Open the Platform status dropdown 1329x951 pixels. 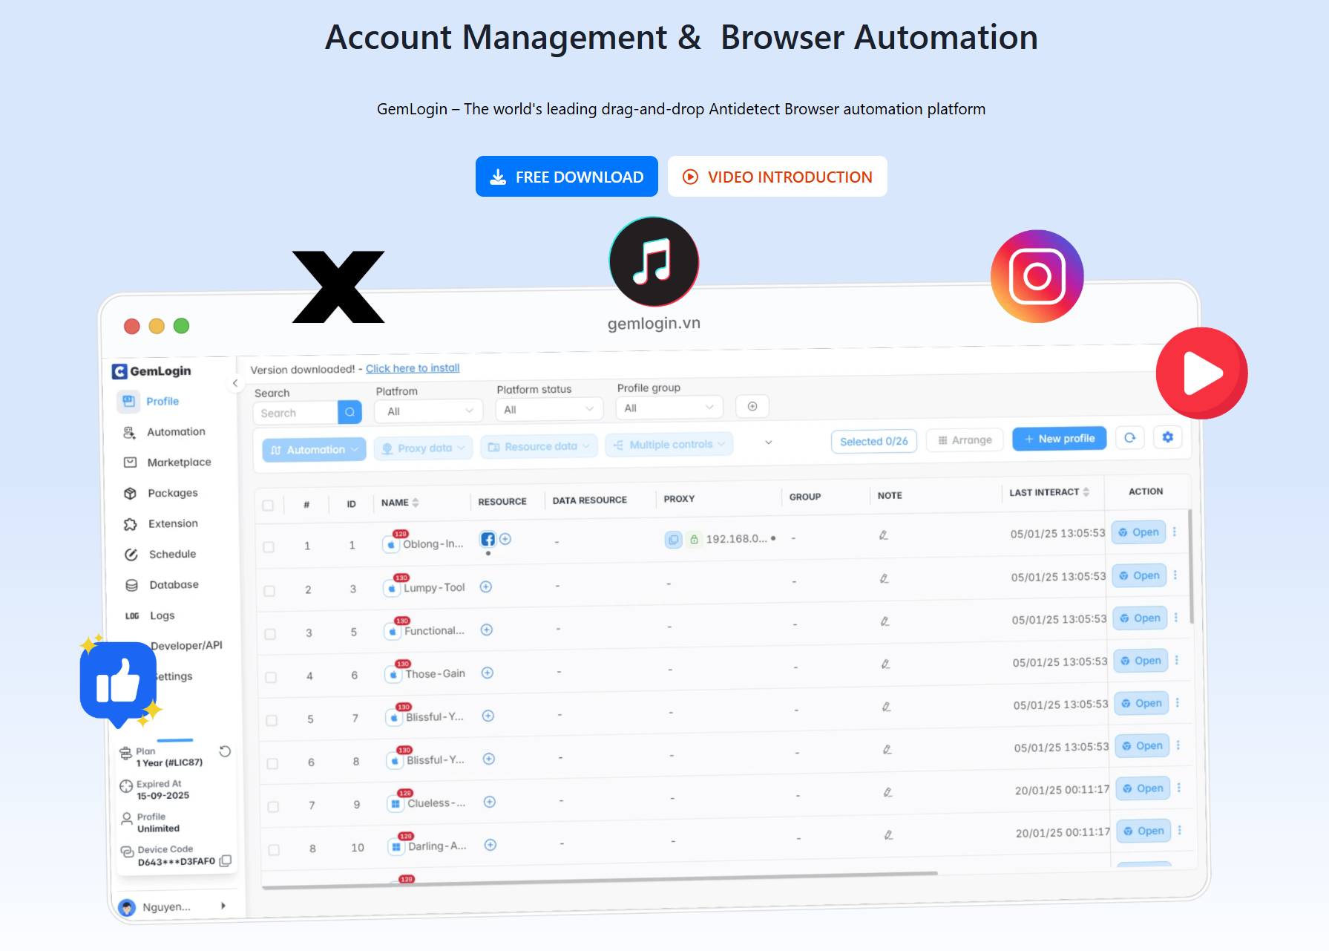tap(549, 409)
